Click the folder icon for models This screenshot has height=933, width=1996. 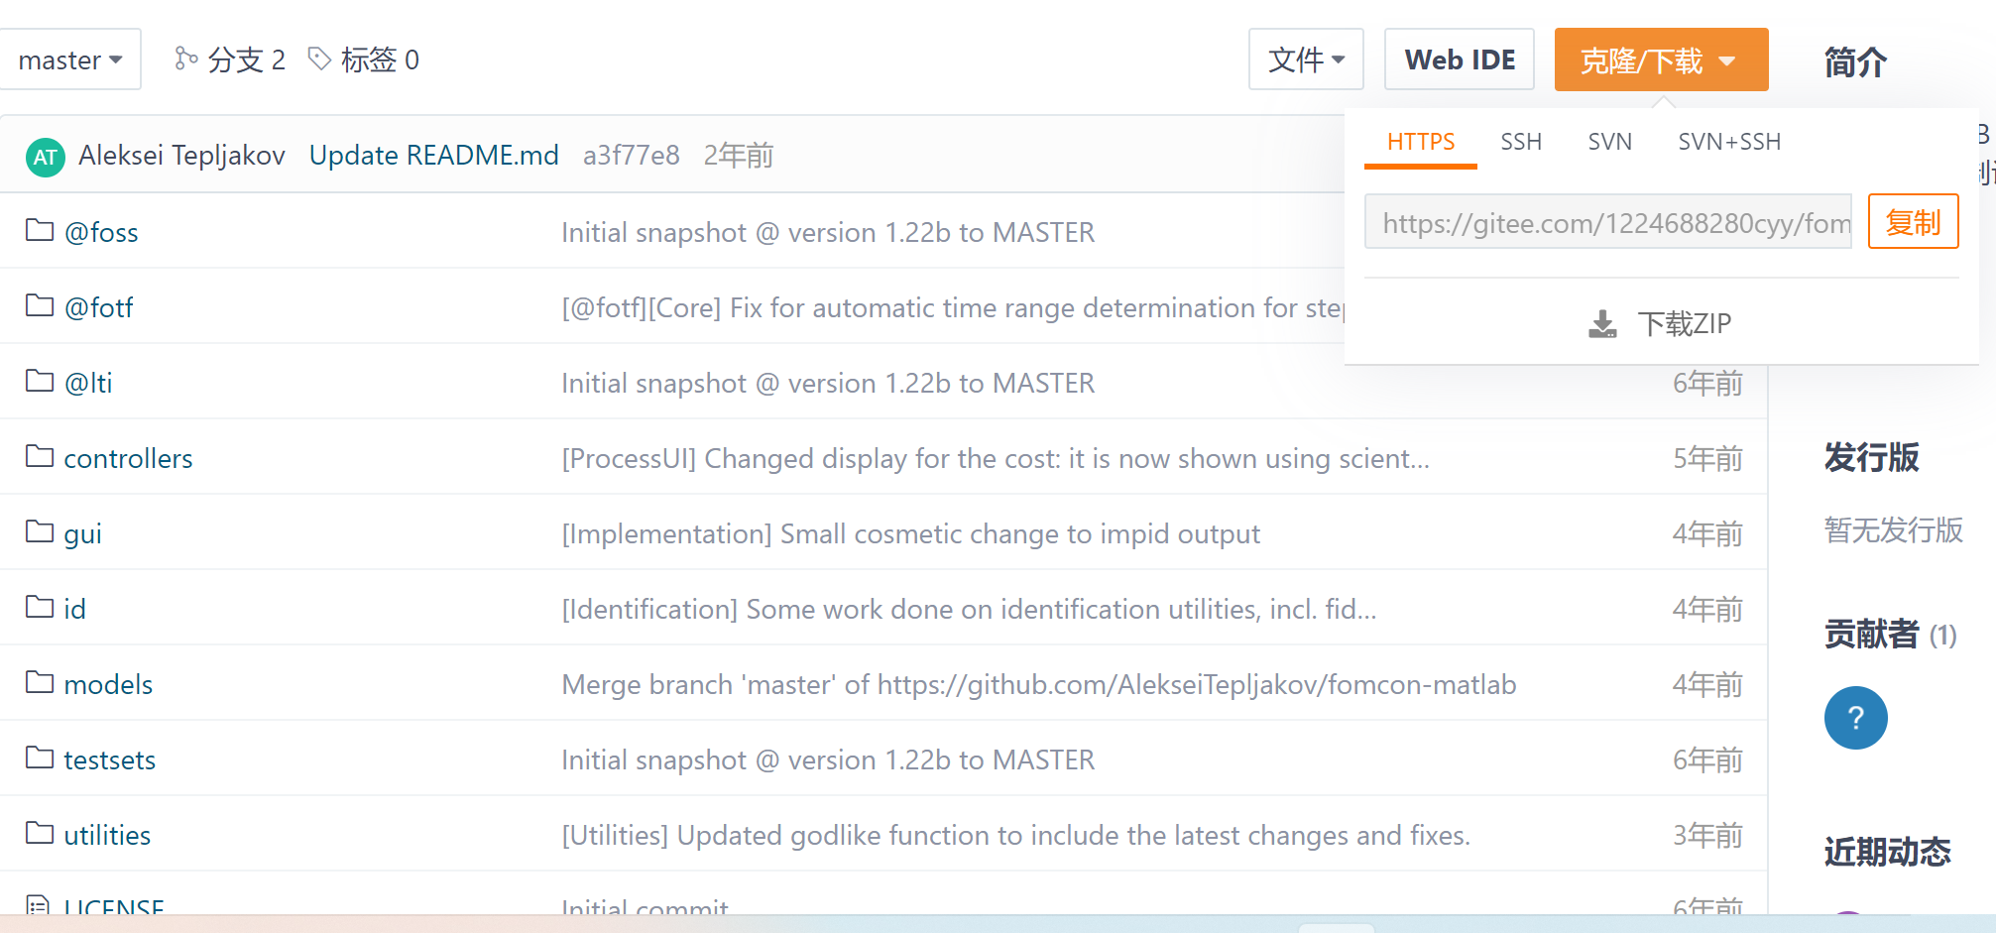[x=40, y=682]
